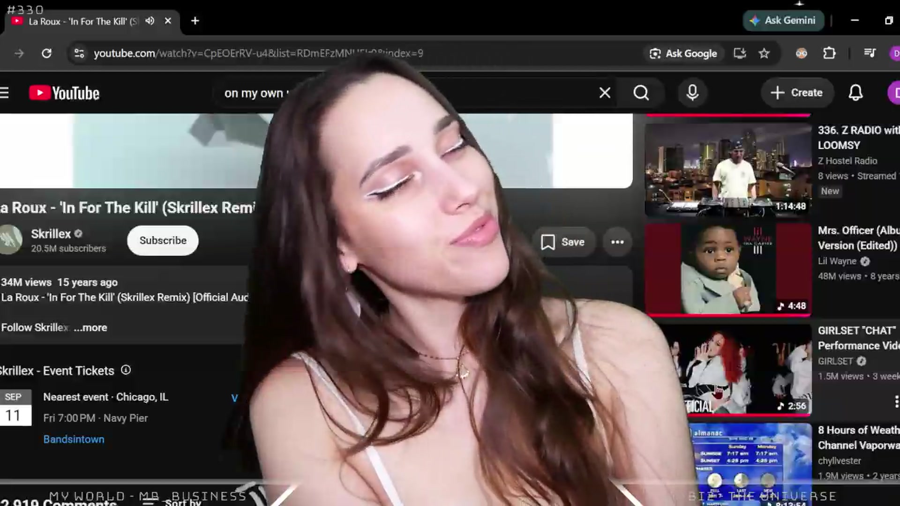Viewport: 900px width, 506px height.
Task: Click the address bar URL
Action: click(258, 53)
